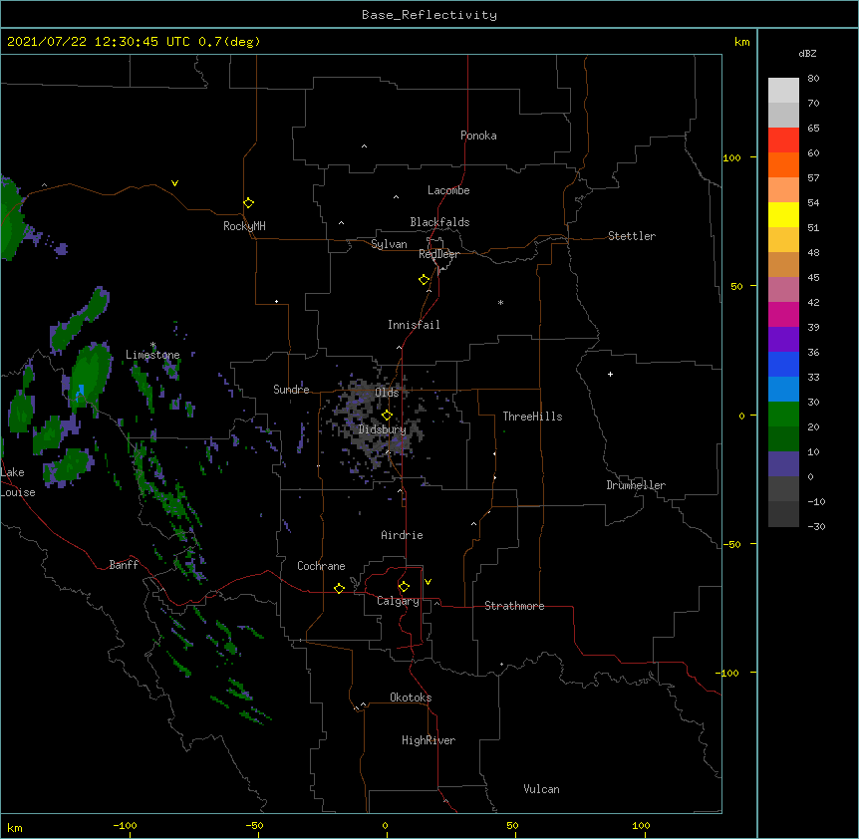Viewport: 859px width, 839px height.
Task: Click the yellow diamond marker south of RedDeer
Action: pos(424,280)
